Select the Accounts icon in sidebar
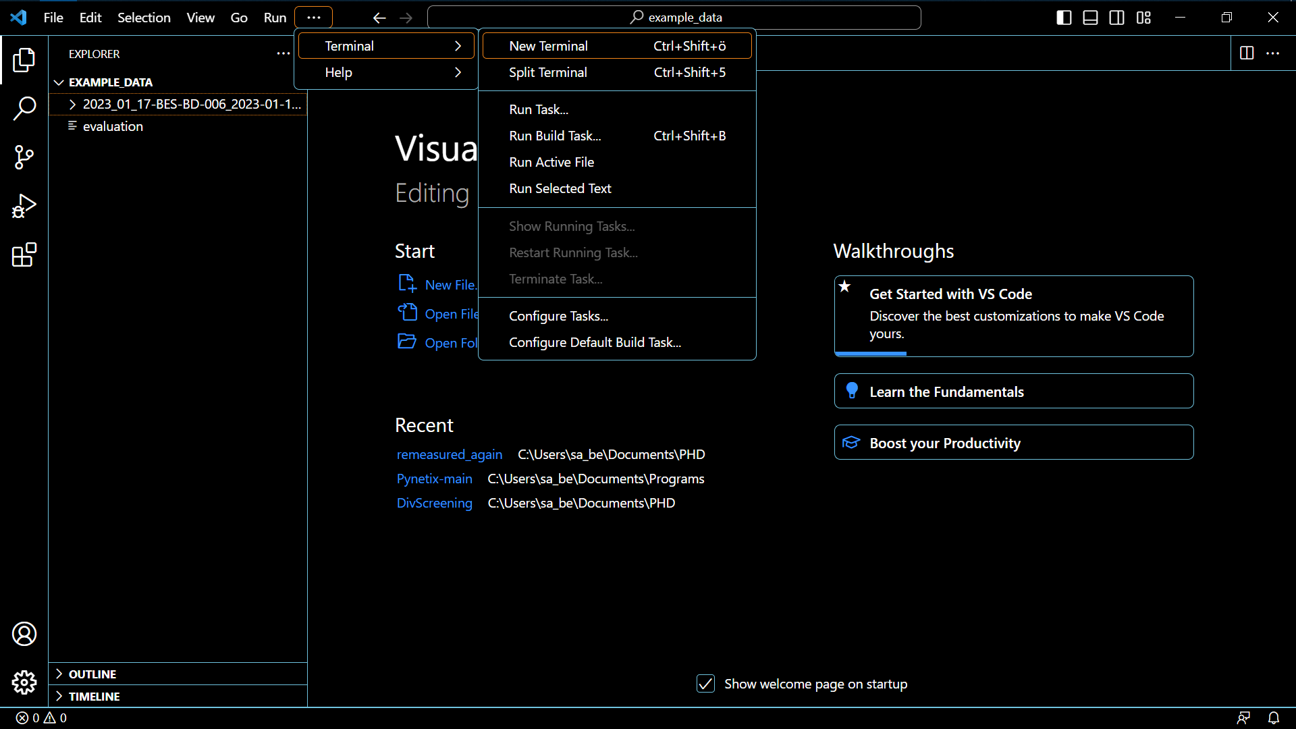Viewport: 1296px width, 729px height. click(x=24, y=634)
